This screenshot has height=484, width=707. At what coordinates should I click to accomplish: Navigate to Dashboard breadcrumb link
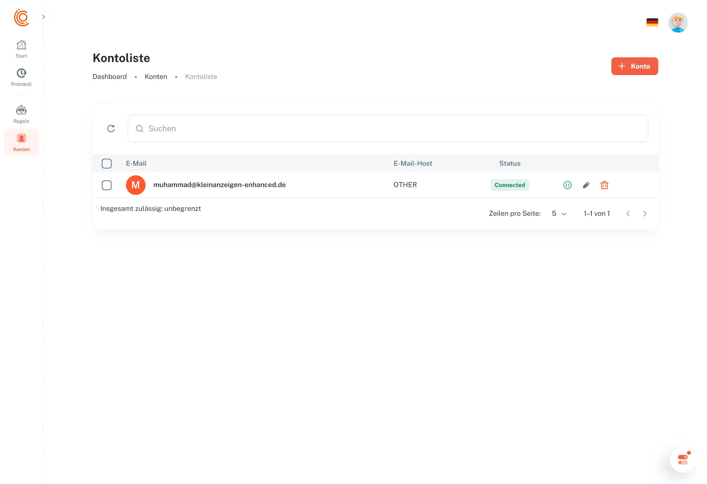[110, 77]
